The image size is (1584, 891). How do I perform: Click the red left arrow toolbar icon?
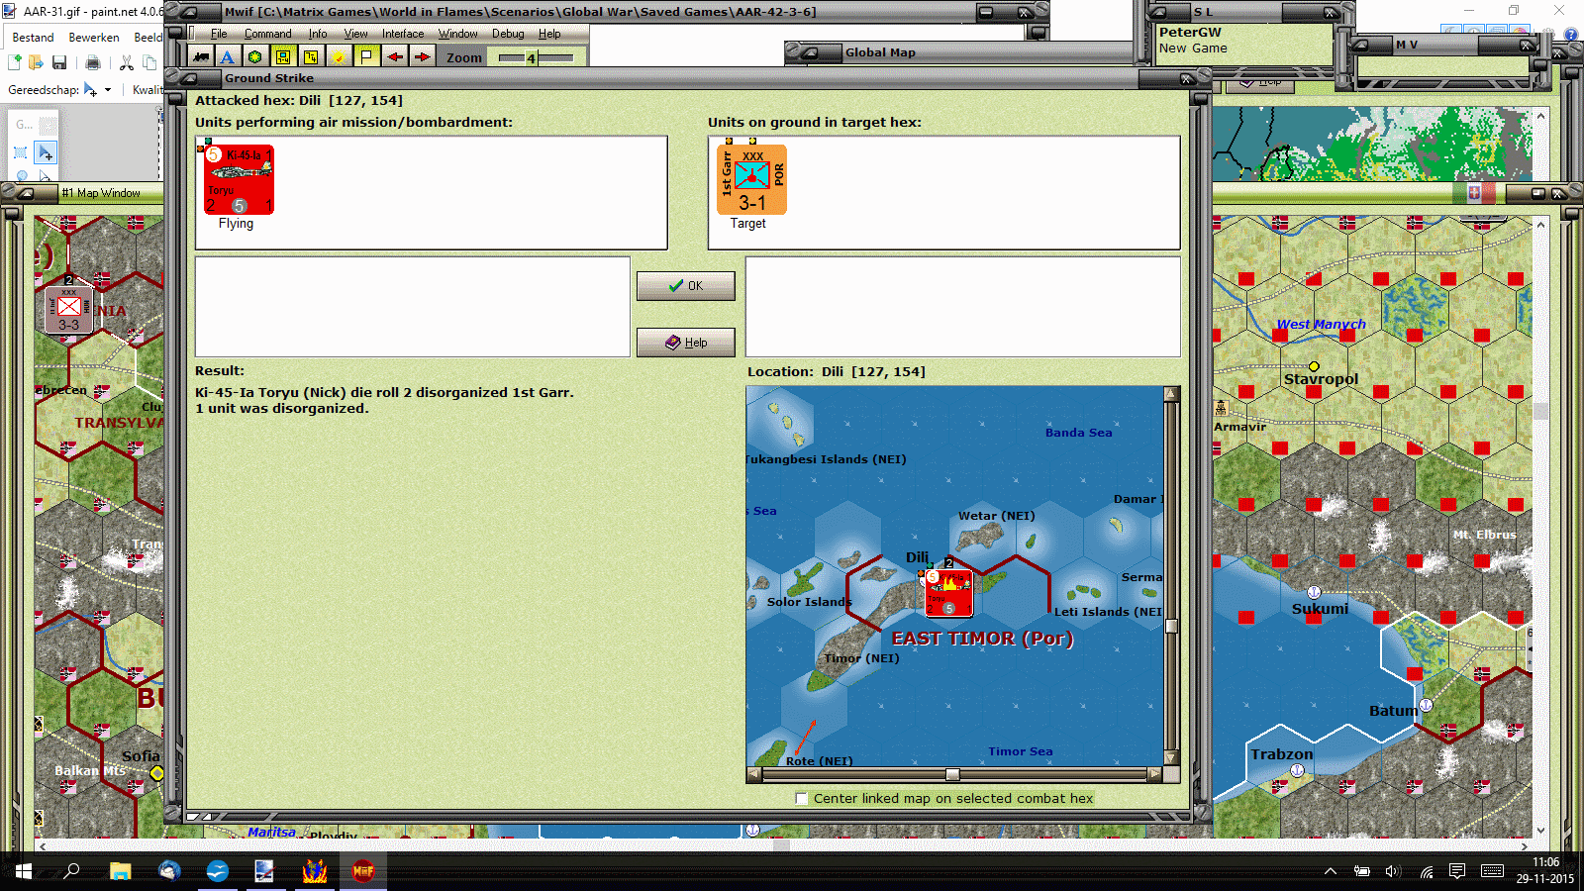click(x=394, y=56)
